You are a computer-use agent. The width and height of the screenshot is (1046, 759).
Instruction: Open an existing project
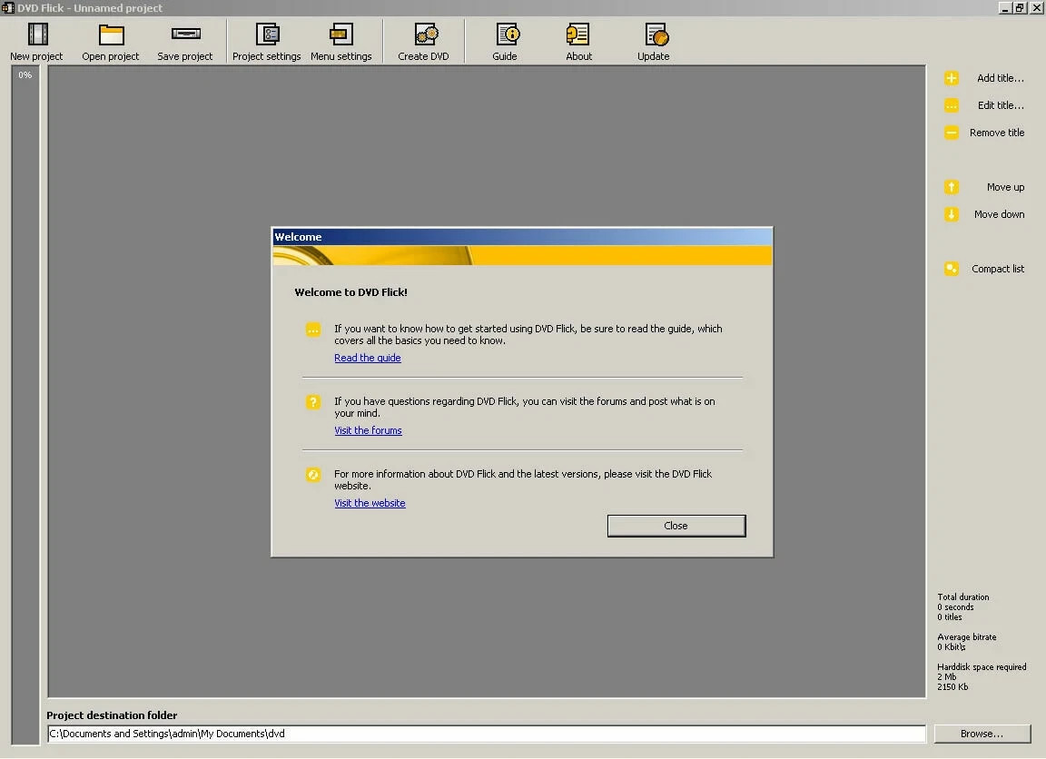[110, 41]
